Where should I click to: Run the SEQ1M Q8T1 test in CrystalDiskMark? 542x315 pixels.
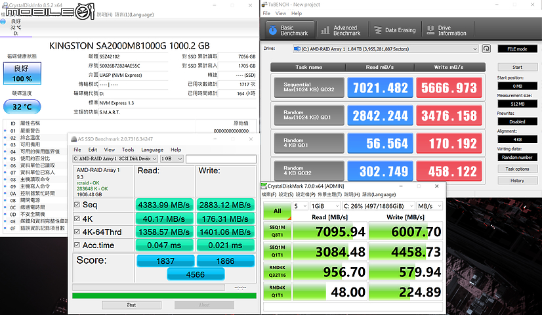pyautogui.click(x=277, y=231)
